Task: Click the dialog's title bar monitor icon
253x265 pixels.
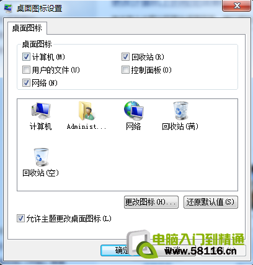Action: pos(8,8)
